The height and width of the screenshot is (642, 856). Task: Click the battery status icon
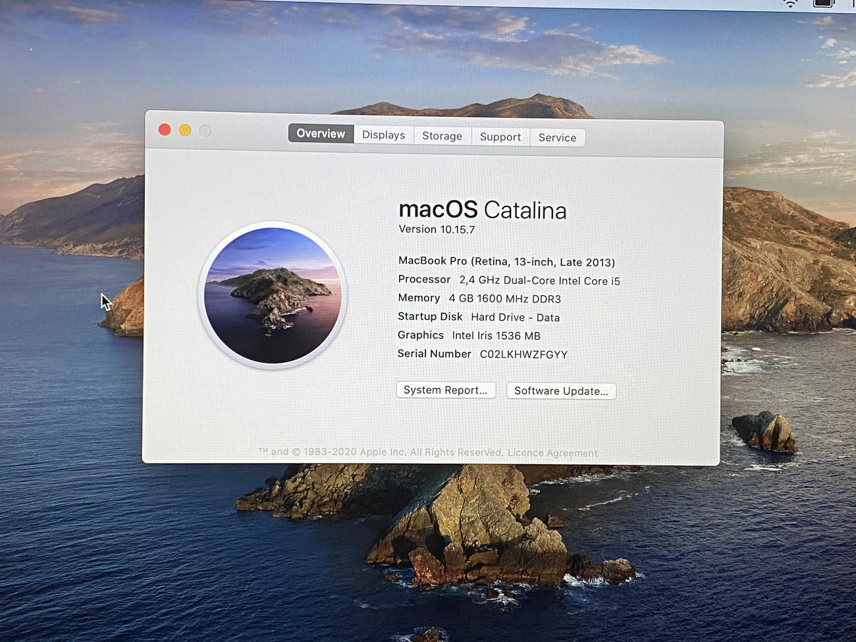[824, 3]
